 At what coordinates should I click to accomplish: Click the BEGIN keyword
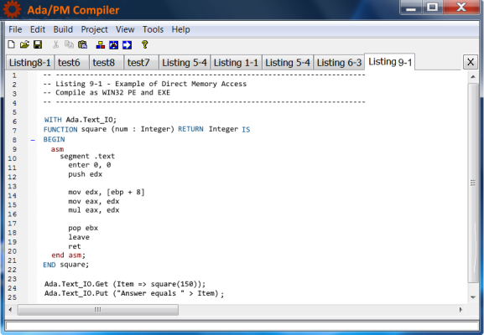tap(54, 139)
